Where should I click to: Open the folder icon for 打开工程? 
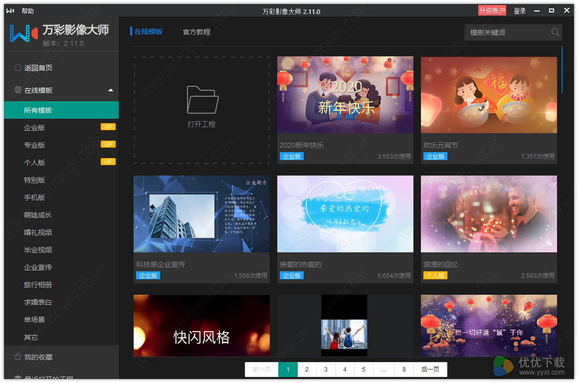[x=202, y=100]
